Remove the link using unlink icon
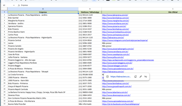182x106 pixels. coord(146,76)
